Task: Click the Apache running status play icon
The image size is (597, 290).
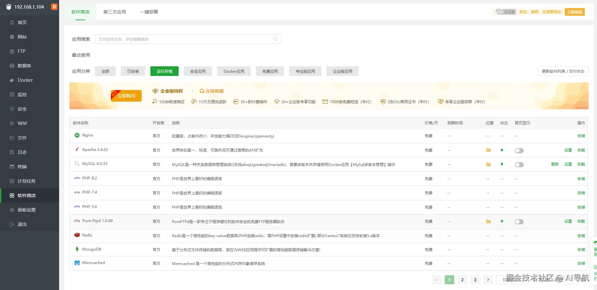Action: tap(502, 150)
